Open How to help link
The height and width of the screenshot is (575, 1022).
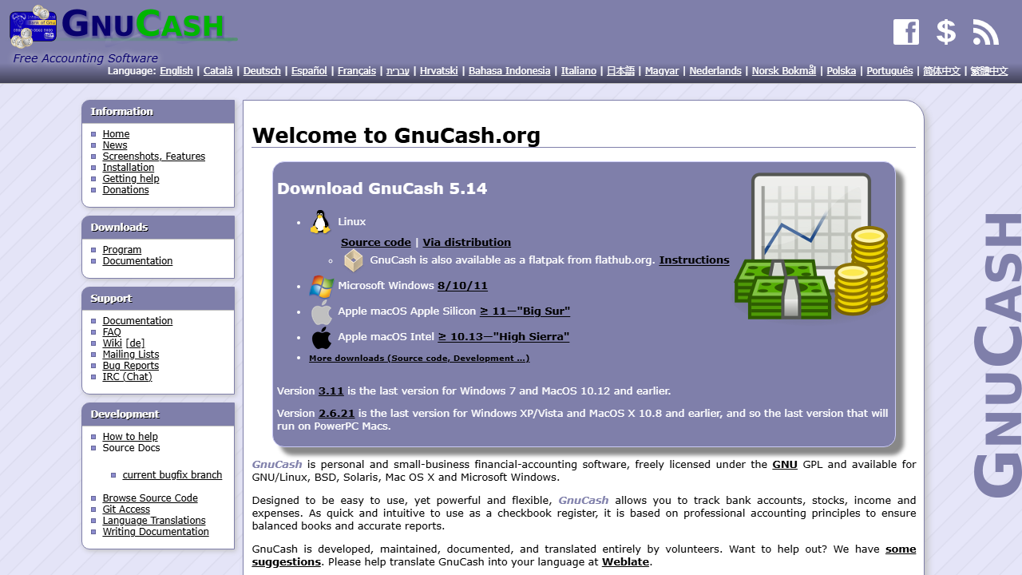coord(130,437)
